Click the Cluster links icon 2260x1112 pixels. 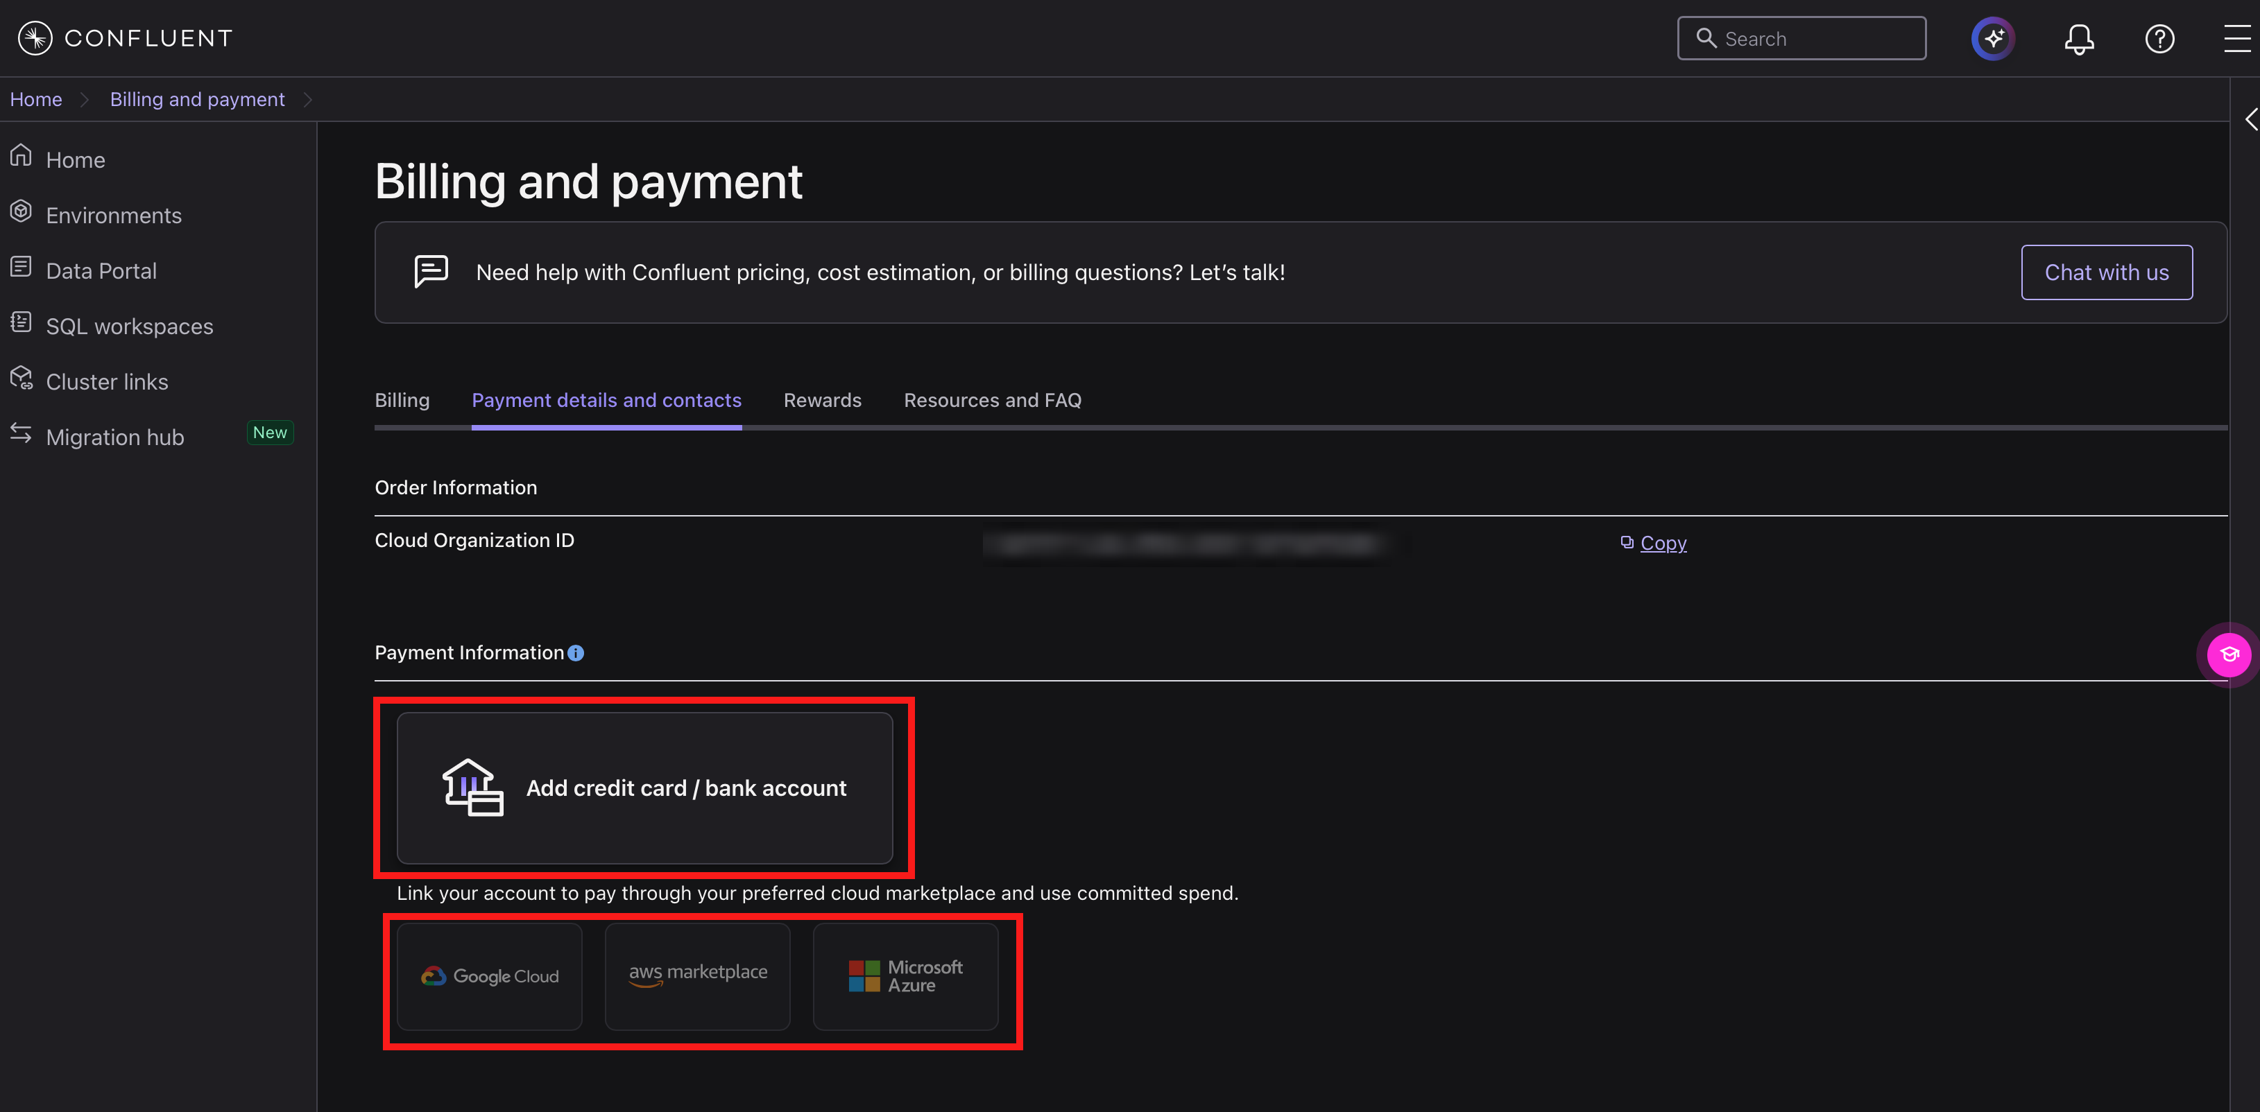point(21,378)
